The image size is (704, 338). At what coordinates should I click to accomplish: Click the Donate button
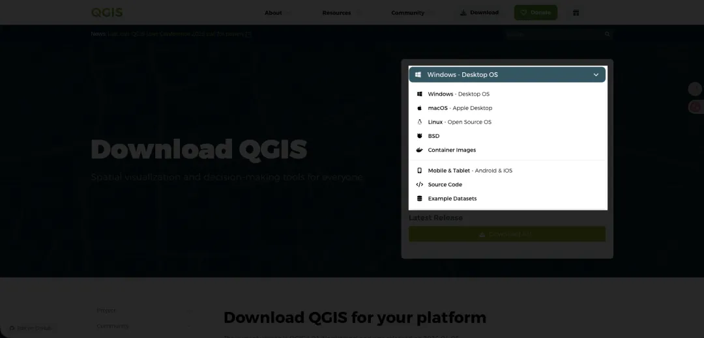click(x=536, y=12)
